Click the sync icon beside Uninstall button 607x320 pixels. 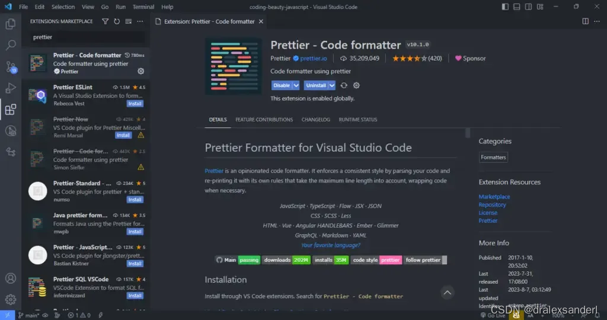pyautogui.click(x=344, y=85)
